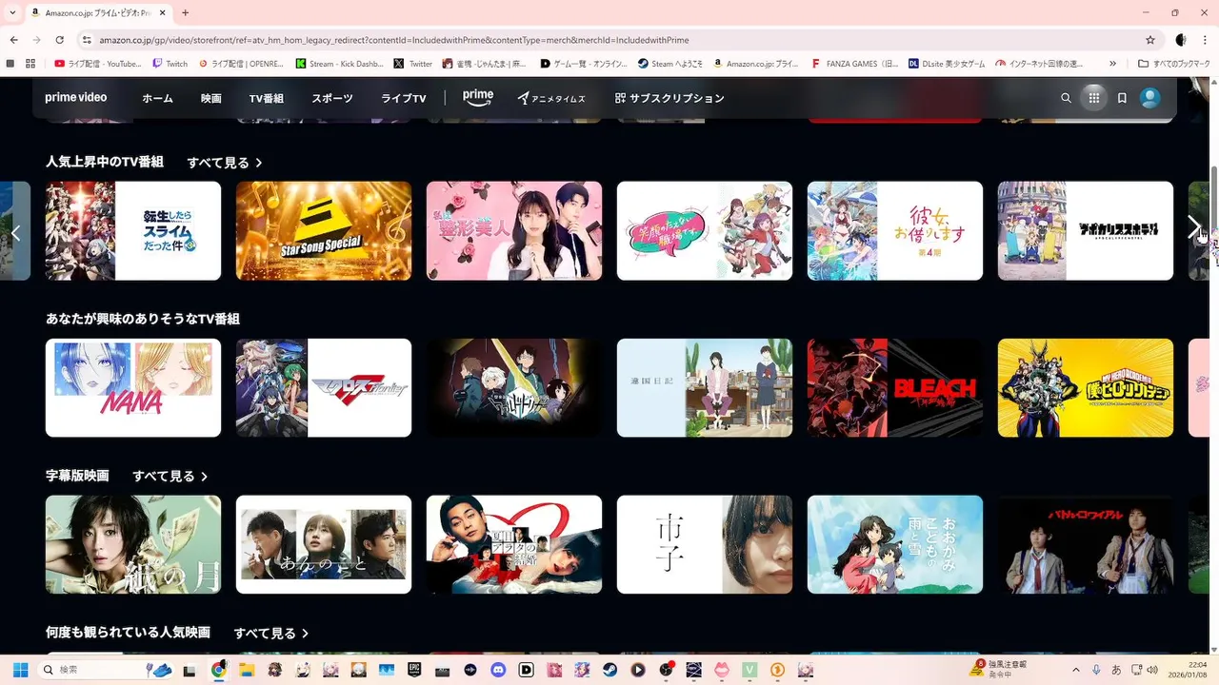
Task: Select the スポーツ menu item
Action: (x=331, y=98)
